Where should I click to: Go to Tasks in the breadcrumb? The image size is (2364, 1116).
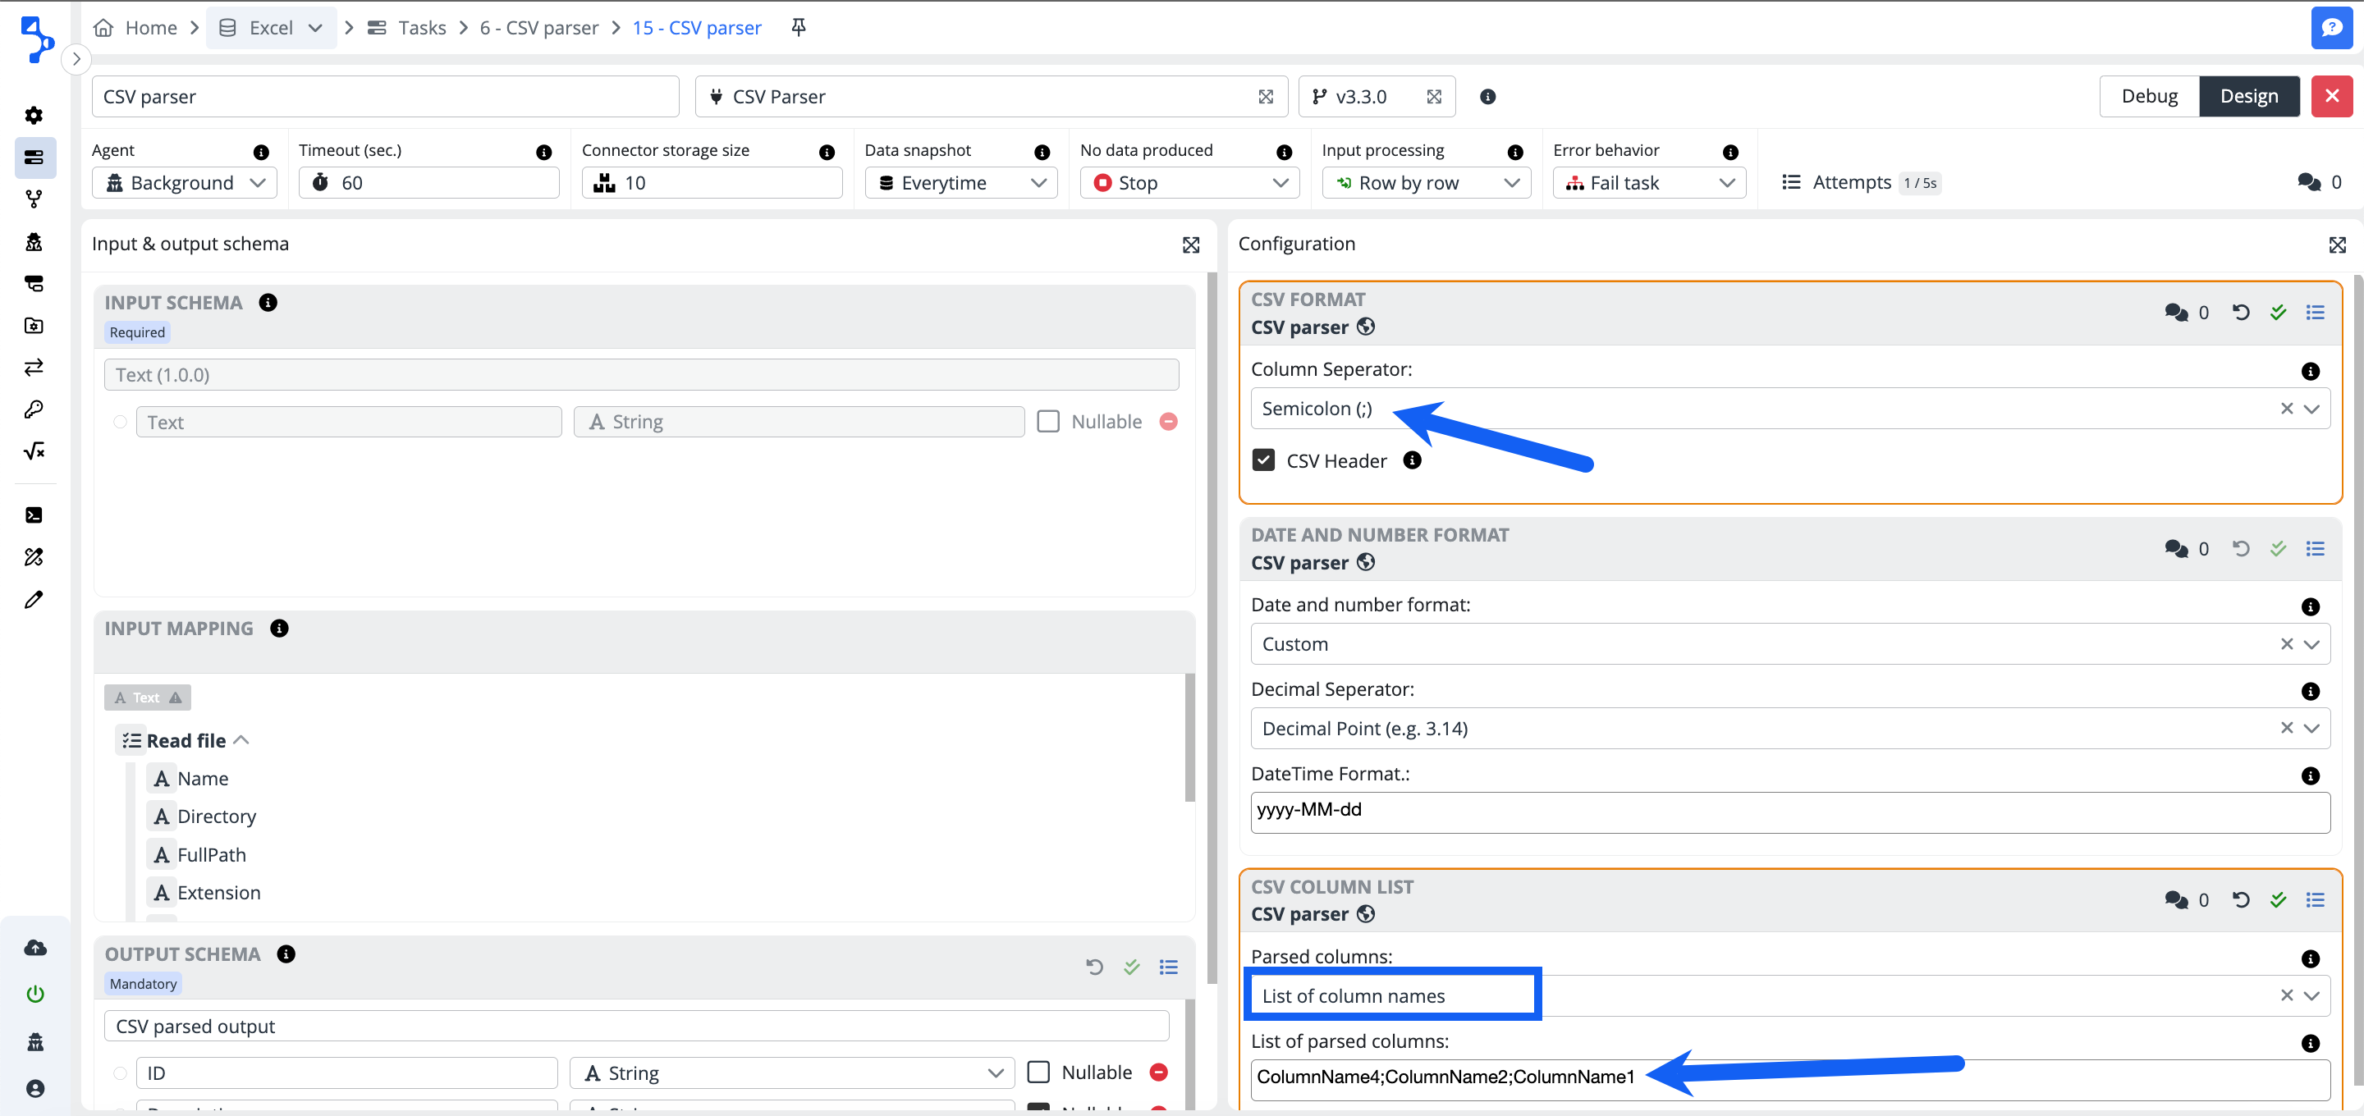(x=420, y=28)
